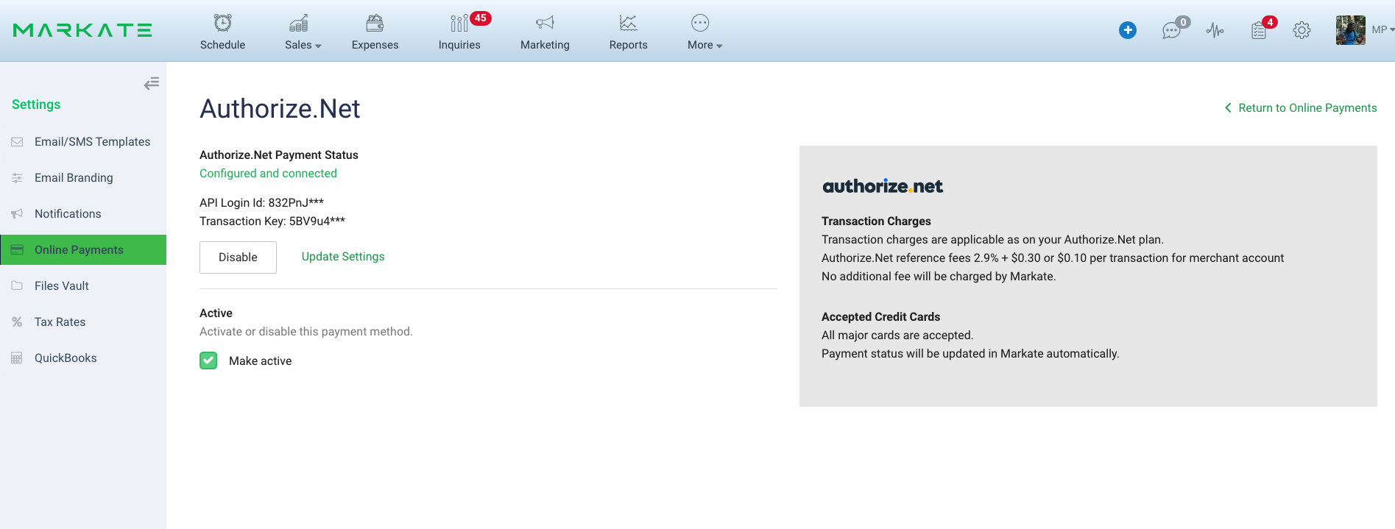The image size is (1395, 529).
Task: Click the back chevron beside Return link
Action: pos(1228,108)
